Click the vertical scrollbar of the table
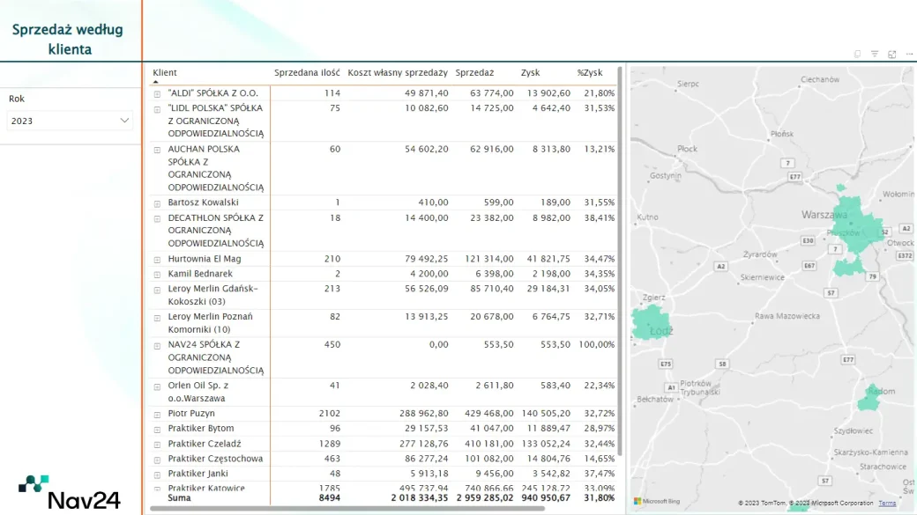 (x=620, y=261)
